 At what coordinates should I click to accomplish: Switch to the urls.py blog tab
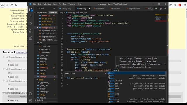click(x=66, y=9)
